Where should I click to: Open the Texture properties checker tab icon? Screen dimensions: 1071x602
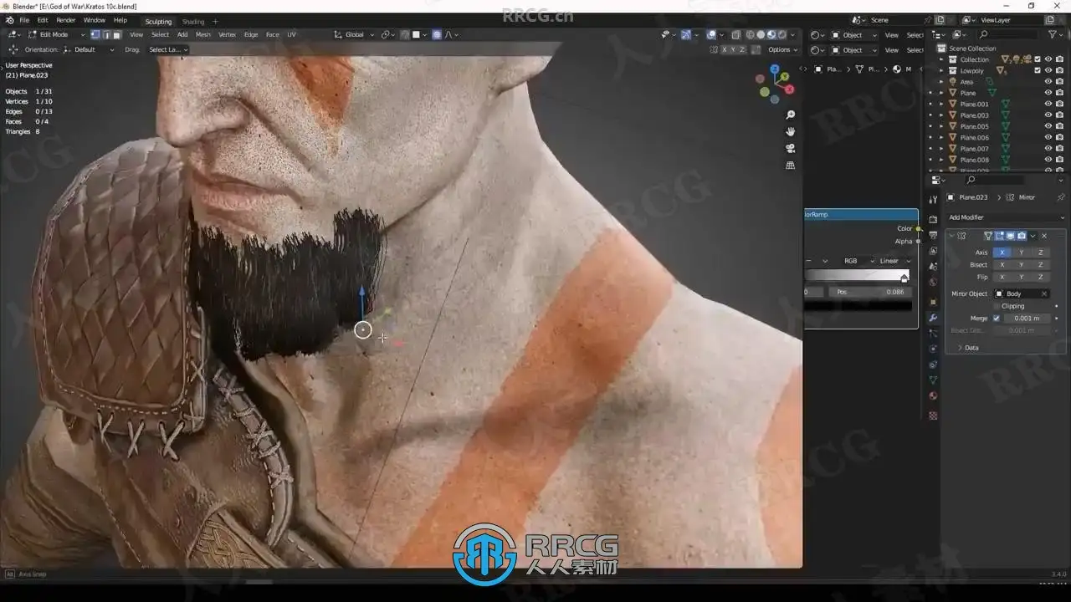[933, 416]
